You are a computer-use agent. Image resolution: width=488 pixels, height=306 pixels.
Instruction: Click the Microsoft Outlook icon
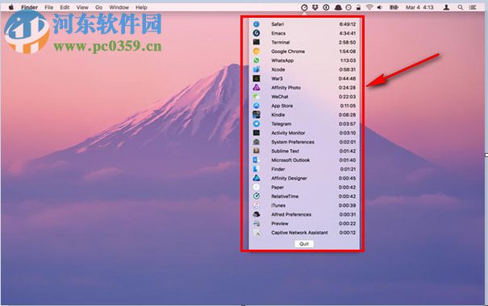(x=257, y=160)
